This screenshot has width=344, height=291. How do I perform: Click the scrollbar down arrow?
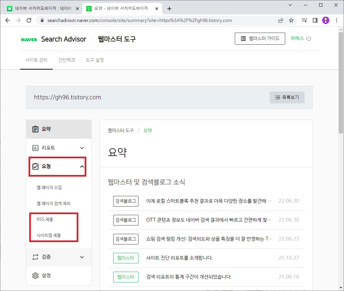(341, 288)
